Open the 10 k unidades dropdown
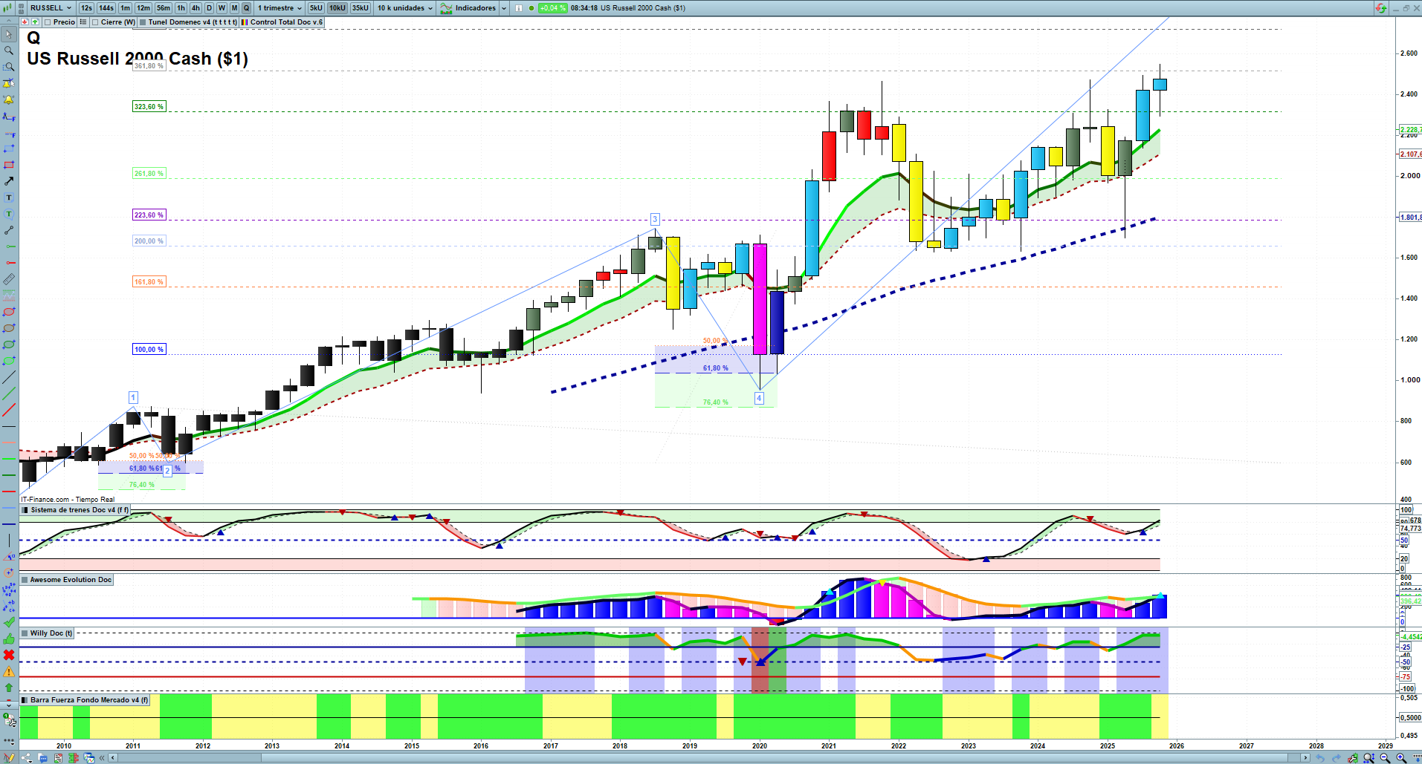Image resolution: width=1422 pixels, height=764 pixels. coord(404,8)
